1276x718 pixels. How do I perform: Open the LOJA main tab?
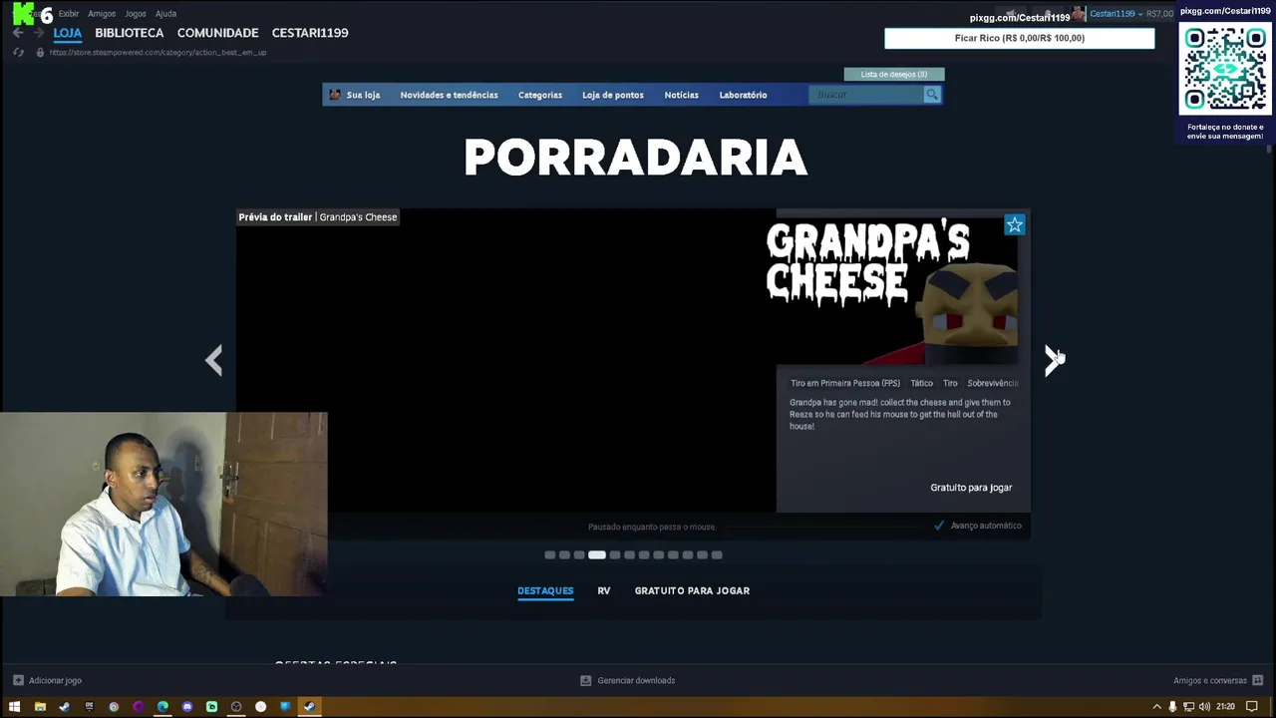tap(68, 33)
